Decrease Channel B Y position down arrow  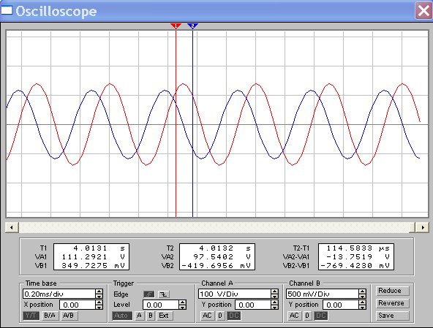pos(363,308)
